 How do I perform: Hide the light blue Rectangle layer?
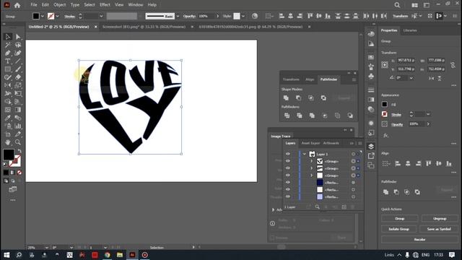click(x=288, y=196)
